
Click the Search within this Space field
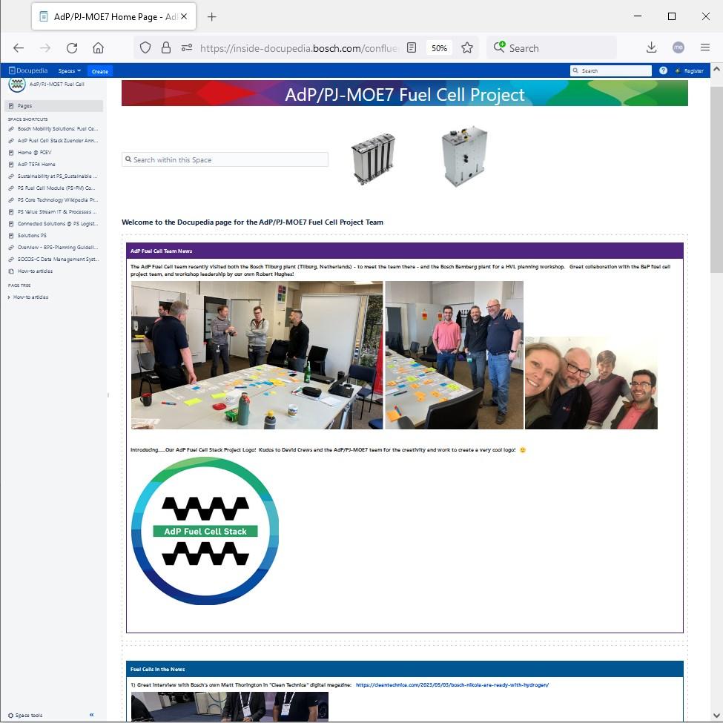pos(225,160)
